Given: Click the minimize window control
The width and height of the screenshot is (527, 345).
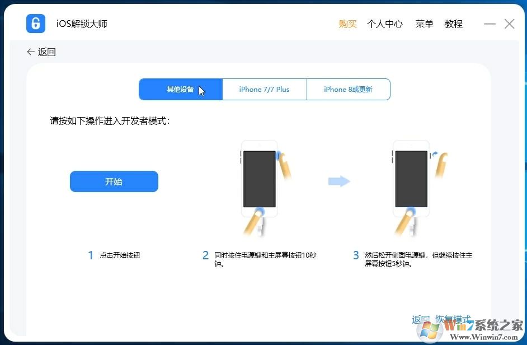Looking at the screenshot, I should coord(490,24).
